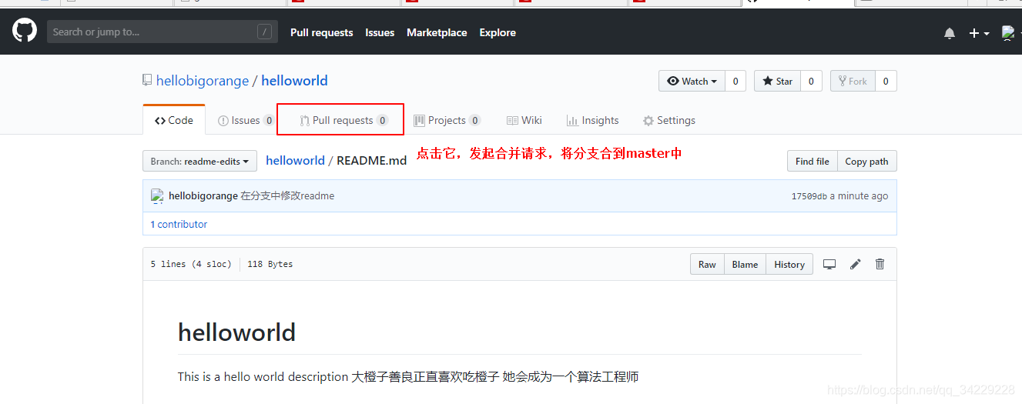1022x404 pixels.
Task: Switch to the Wiki tab
Action: pyautogui.click(x=524, y=120)
